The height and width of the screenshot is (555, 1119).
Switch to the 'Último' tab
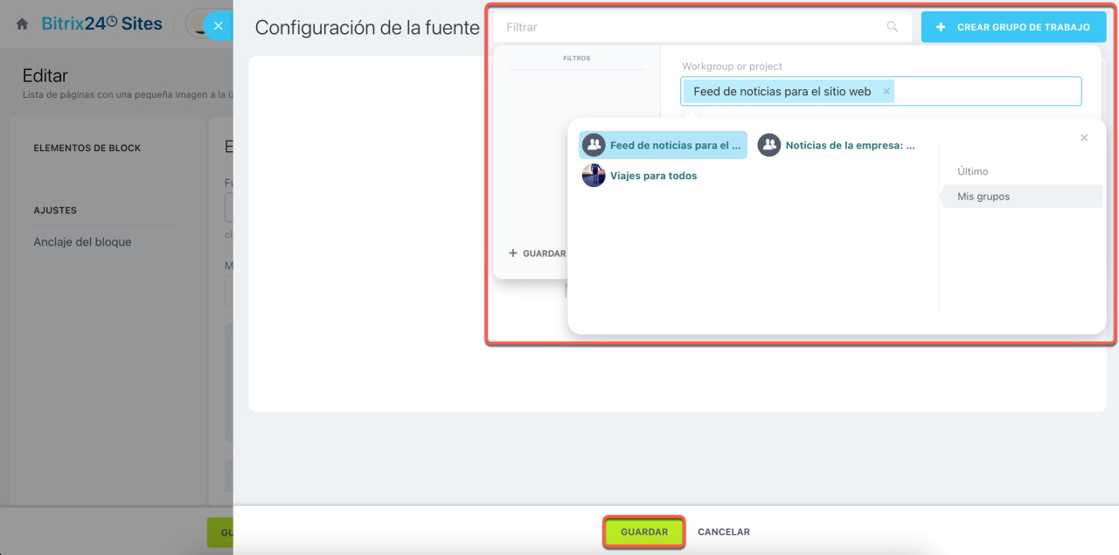972,171
